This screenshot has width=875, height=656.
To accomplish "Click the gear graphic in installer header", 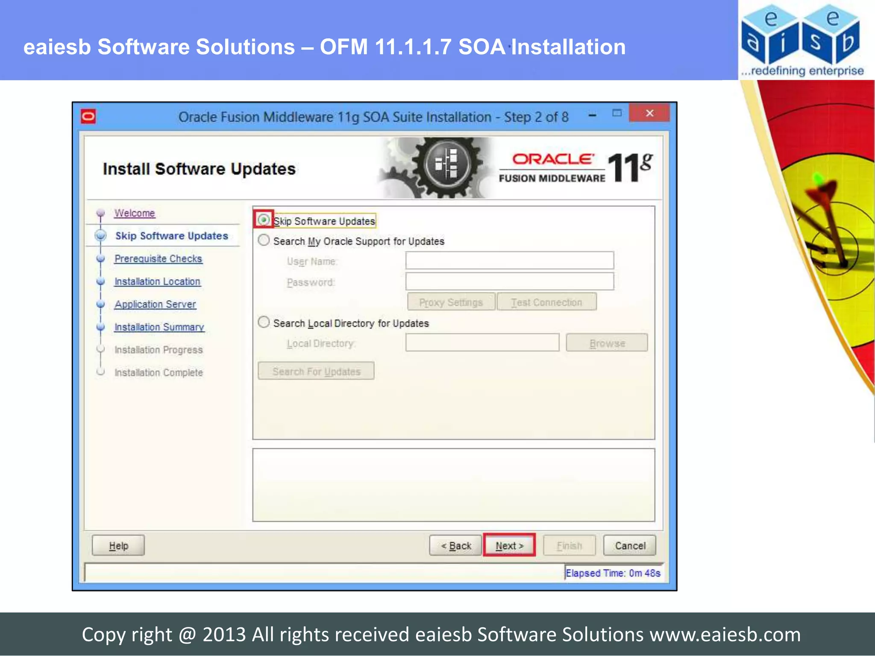I will 436,168.
